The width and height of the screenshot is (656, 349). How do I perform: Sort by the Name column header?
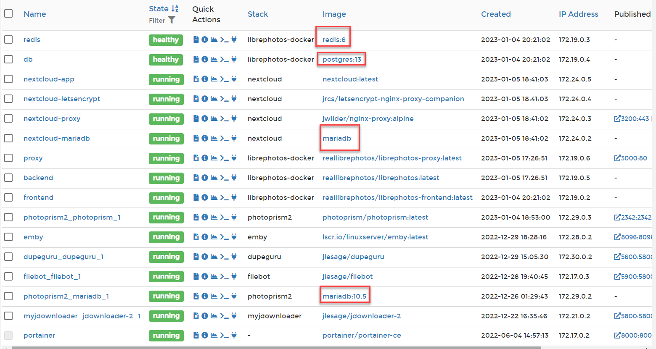(x=35, y=14)
